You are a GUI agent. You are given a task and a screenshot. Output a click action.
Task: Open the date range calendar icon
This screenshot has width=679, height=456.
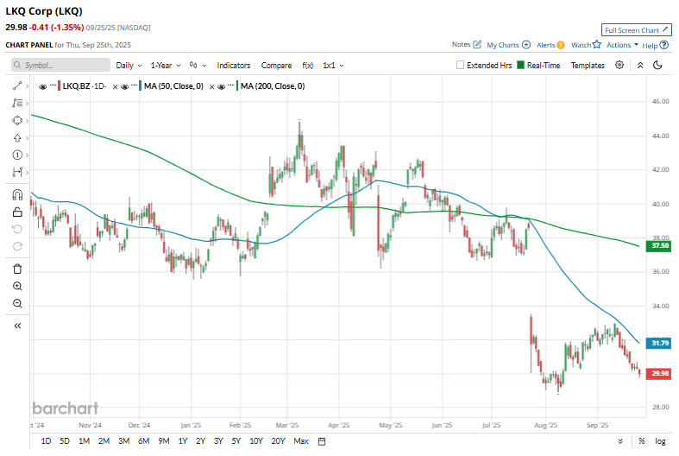pyautogui.click(x=322, y=441)
